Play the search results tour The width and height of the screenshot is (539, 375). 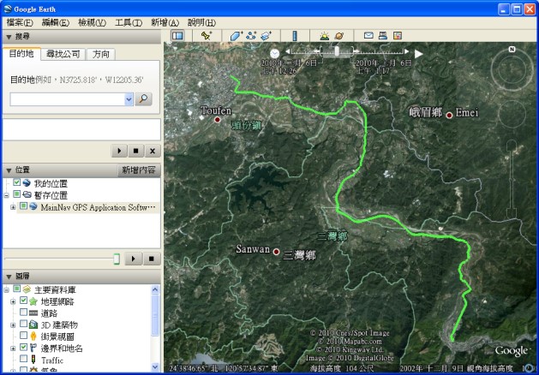coord(119,151)
